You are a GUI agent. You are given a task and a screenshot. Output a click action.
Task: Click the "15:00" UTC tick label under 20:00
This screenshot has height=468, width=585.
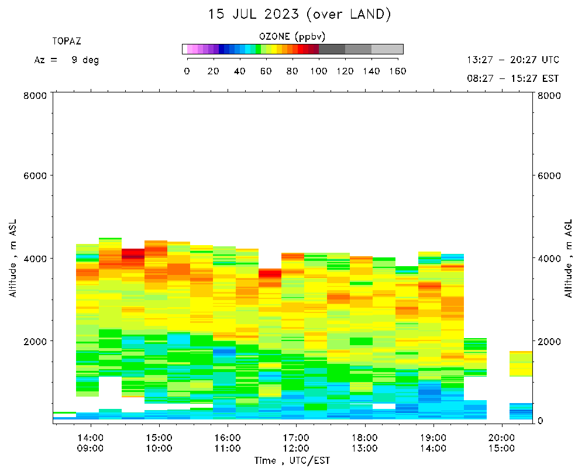click(502, 448)
